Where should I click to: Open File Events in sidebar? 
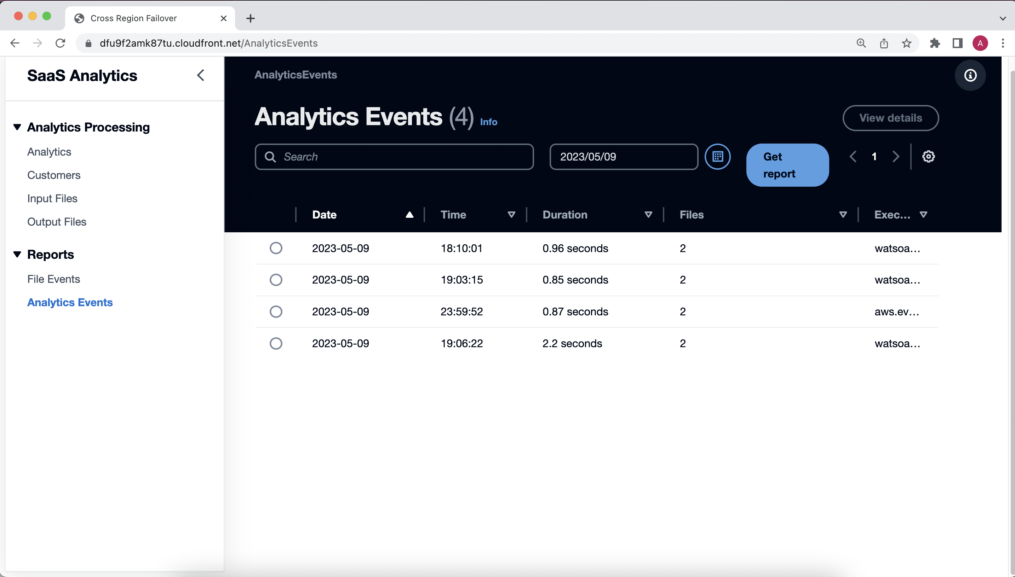point(53,279)
